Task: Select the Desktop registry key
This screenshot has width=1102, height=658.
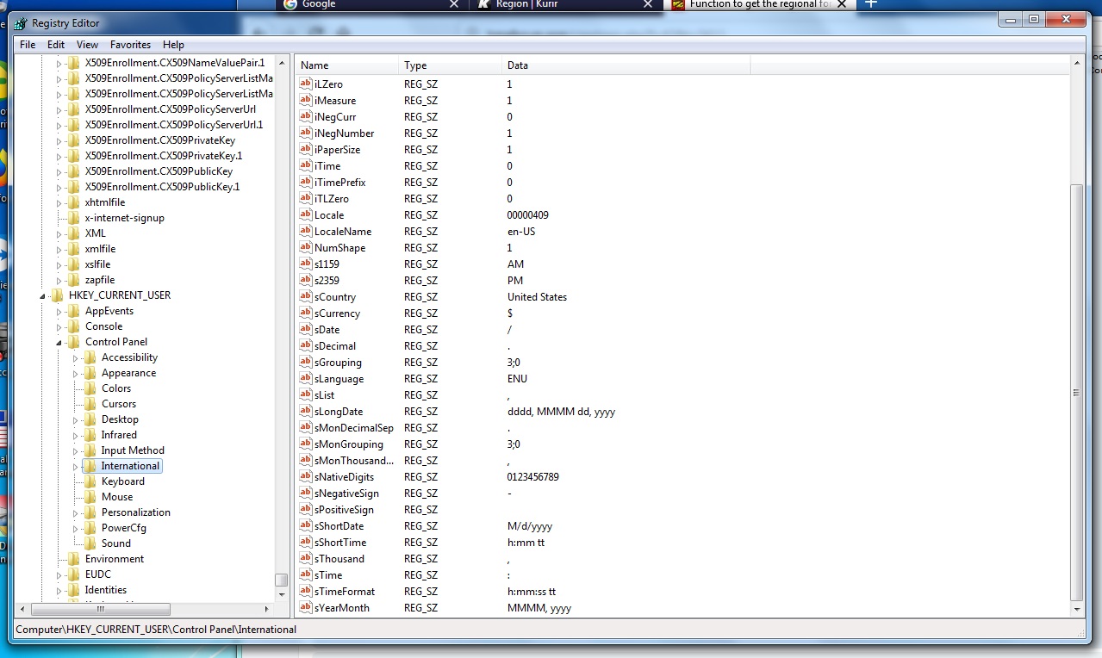Action: click(120, 419)
